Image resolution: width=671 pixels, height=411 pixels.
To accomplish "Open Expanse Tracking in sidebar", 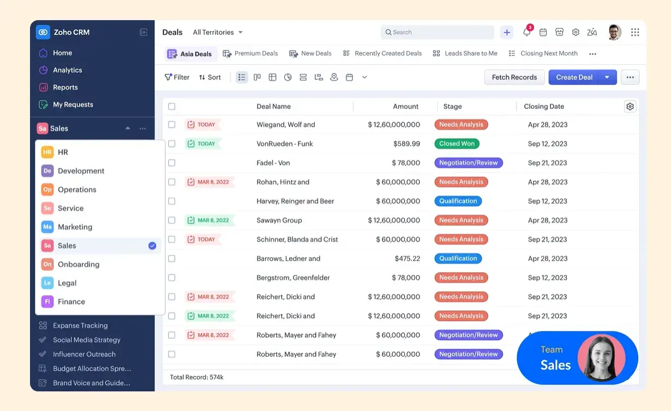I will 80,326.
